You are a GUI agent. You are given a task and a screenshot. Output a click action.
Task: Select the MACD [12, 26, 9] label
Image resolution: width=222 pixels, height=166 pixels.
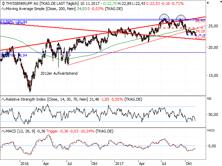coord(20,131)
